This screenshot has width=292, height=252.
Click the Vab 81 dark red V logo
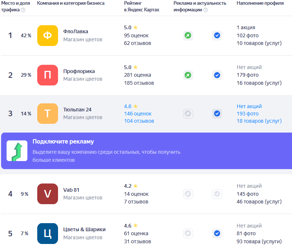pos(47,194)
